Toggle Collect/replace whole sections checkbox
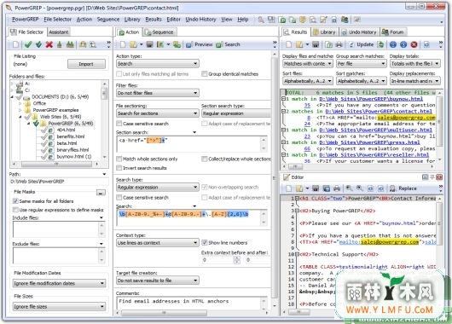This screenshot has height=324, width=452. (x=205, y=159)
